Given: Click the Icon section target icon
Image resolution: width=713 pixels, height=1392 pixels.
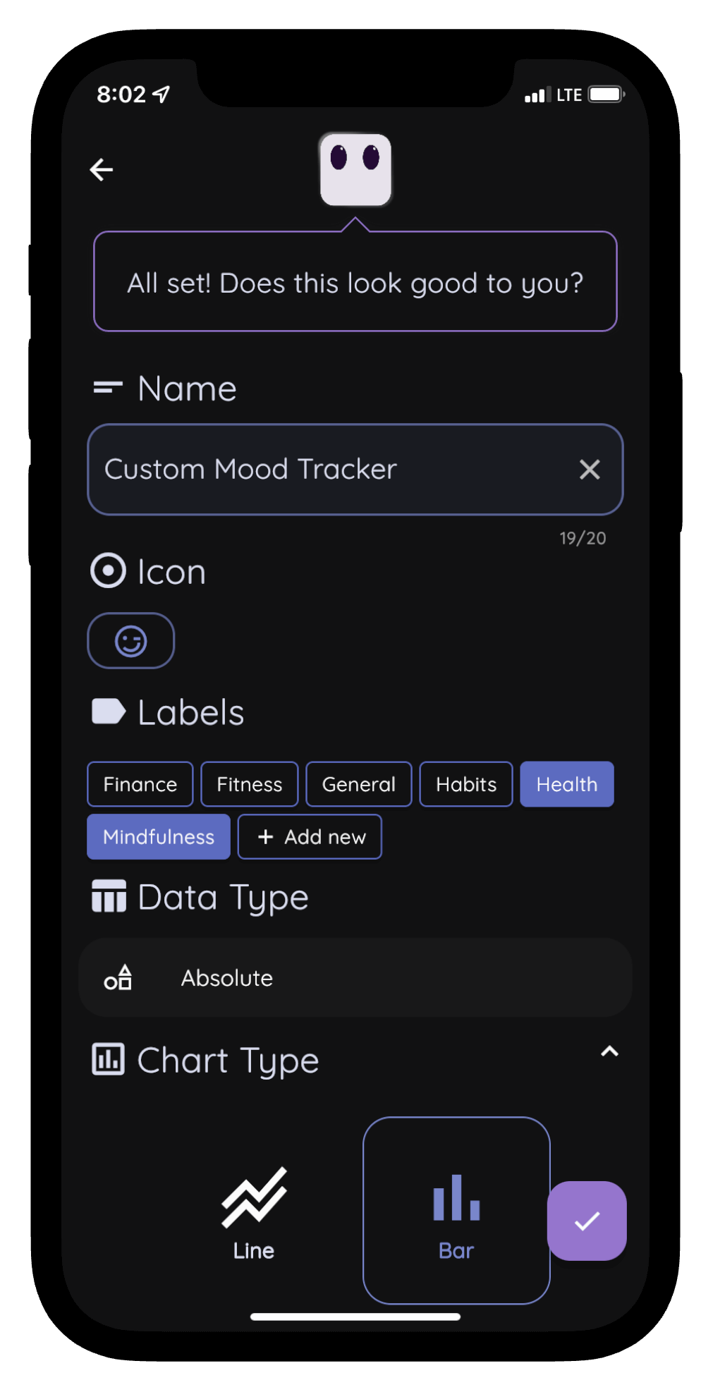Looking at the screenshot, I should click(x=107, y=571).
